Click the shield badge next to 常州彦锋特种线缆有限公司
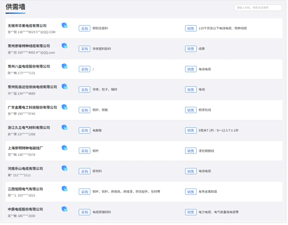Screen dimensions: 288x225 click(x=65, y=45)
